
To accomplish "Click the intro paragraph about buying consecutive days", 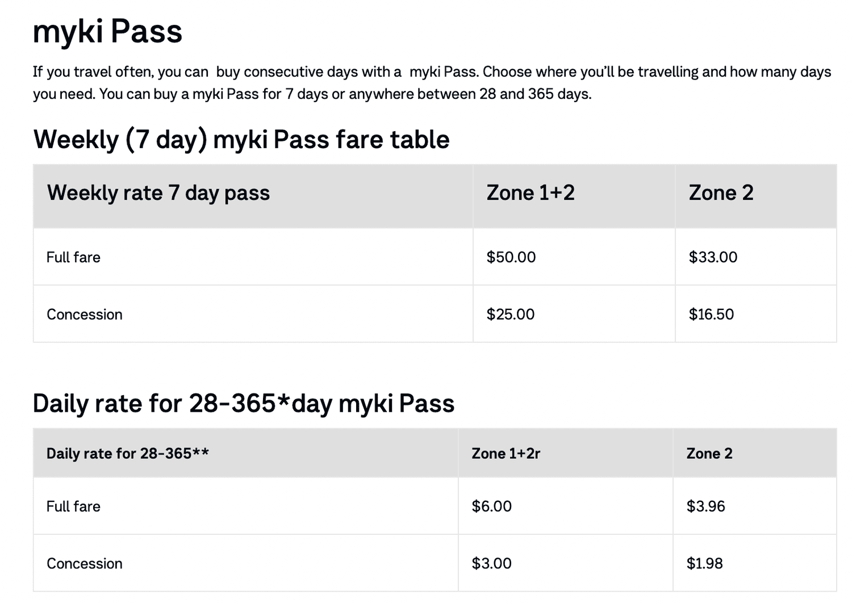I will coord(431,83).
